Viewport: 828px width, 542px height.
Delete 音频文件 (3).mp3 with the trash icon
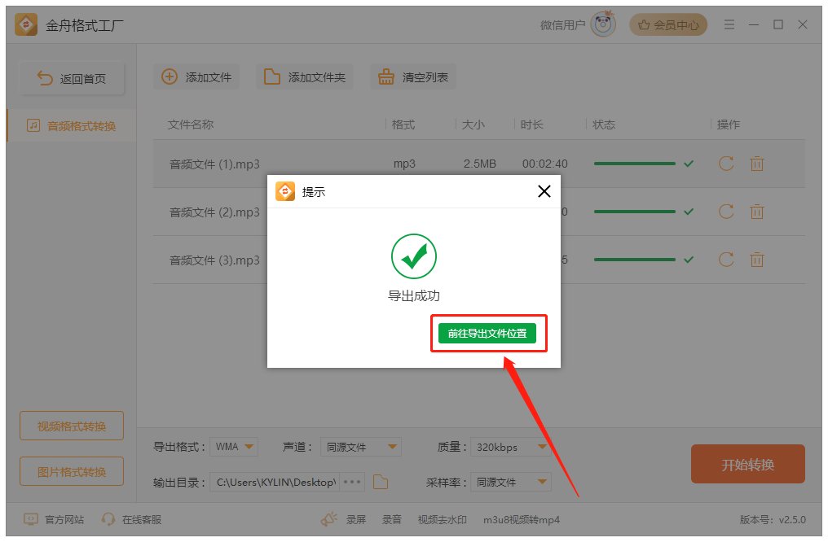(756, 260)
